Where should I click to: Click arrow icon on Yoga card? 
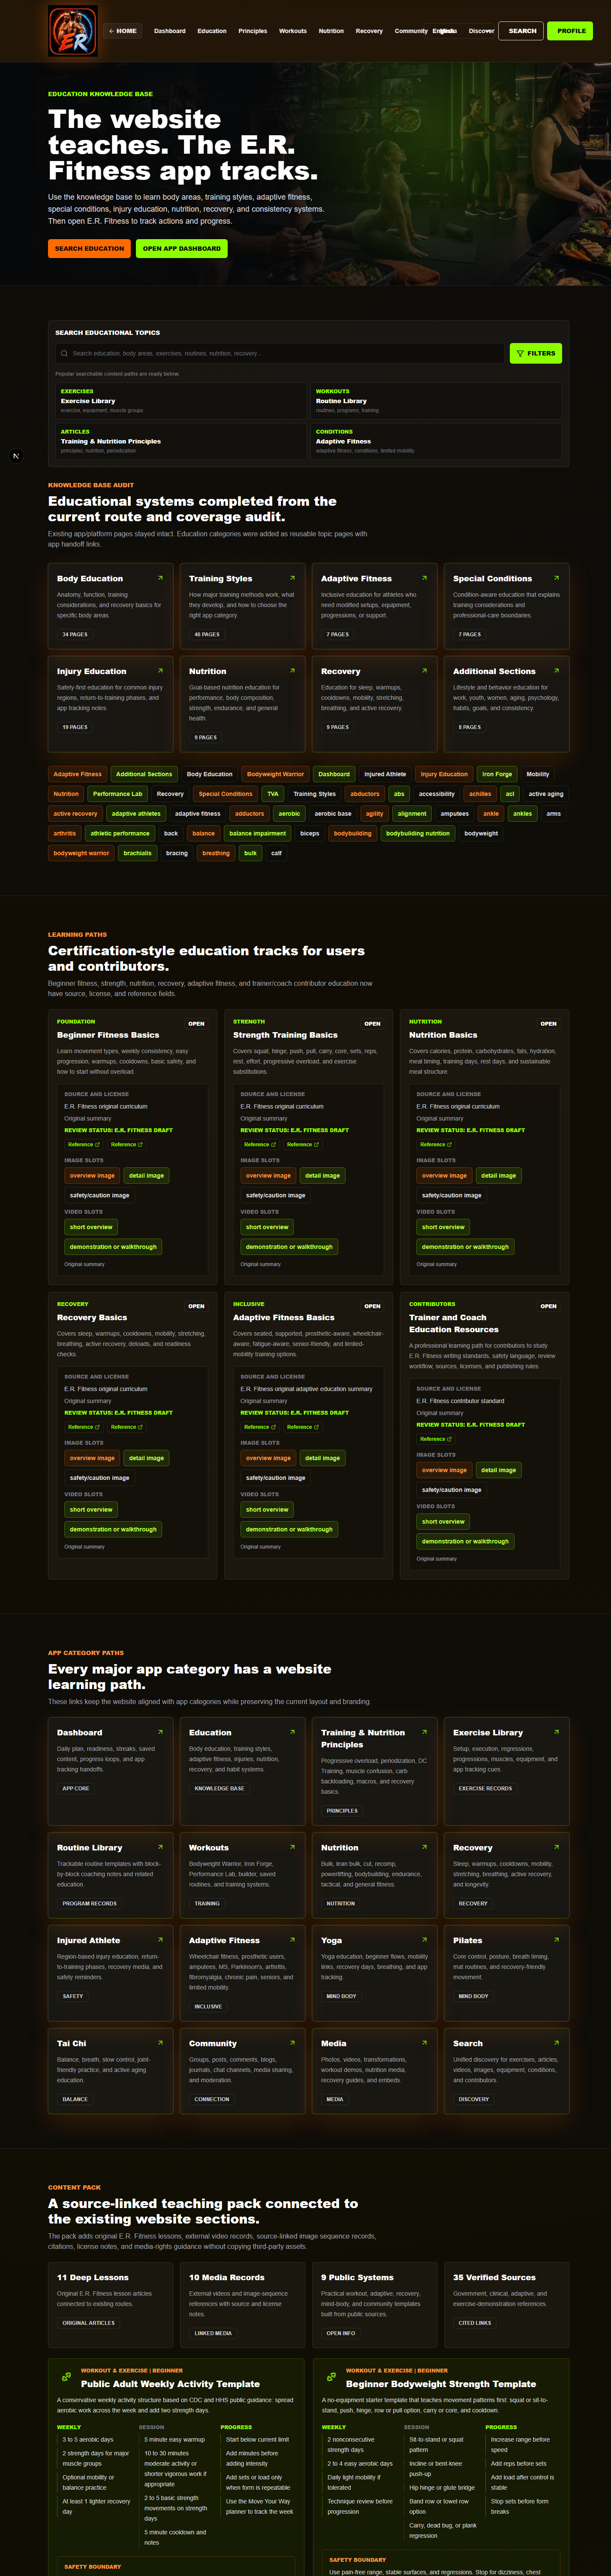click(x=424, y=1940)
